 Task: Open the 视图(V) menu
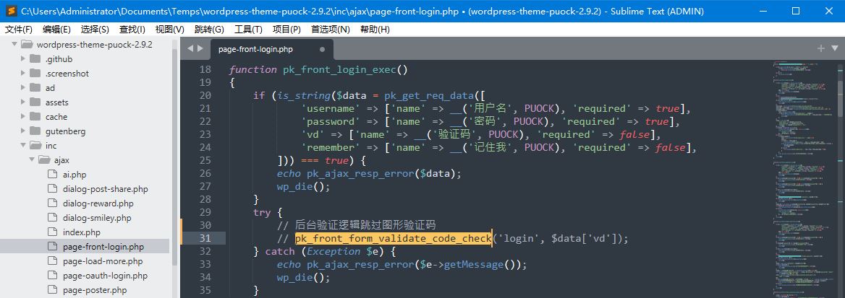pyautogui.click(x=170, y=30)
